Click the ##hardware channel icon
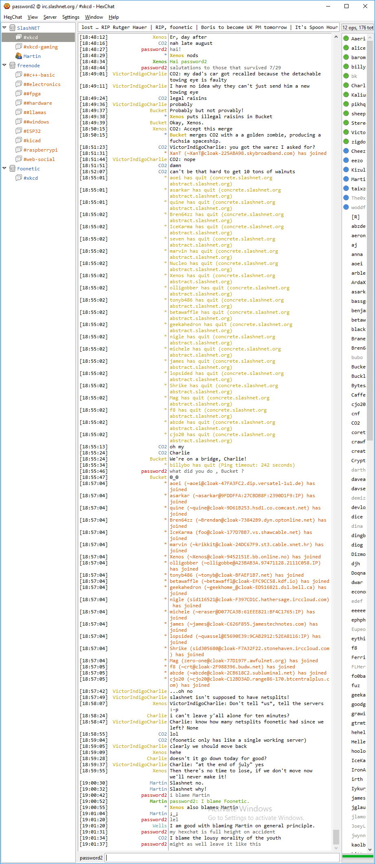This screenshot has width=375, height=864. [19, 103]
